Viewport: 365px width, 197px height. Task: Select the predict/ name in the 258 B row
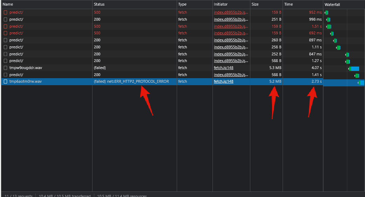[x=16, y=47]
